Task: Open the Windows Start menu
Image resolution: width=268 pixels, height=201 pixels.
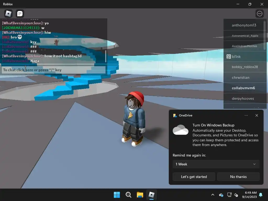Action: (x=117, y=195)
